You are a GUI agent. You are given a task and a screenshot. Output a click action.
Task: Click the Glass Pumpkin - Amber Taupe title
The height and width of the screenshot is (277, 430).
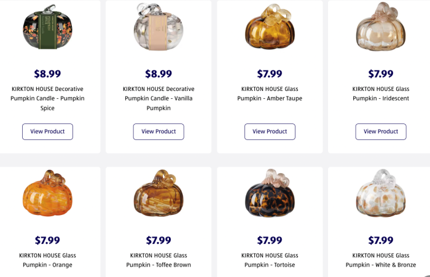coord(270,93)
